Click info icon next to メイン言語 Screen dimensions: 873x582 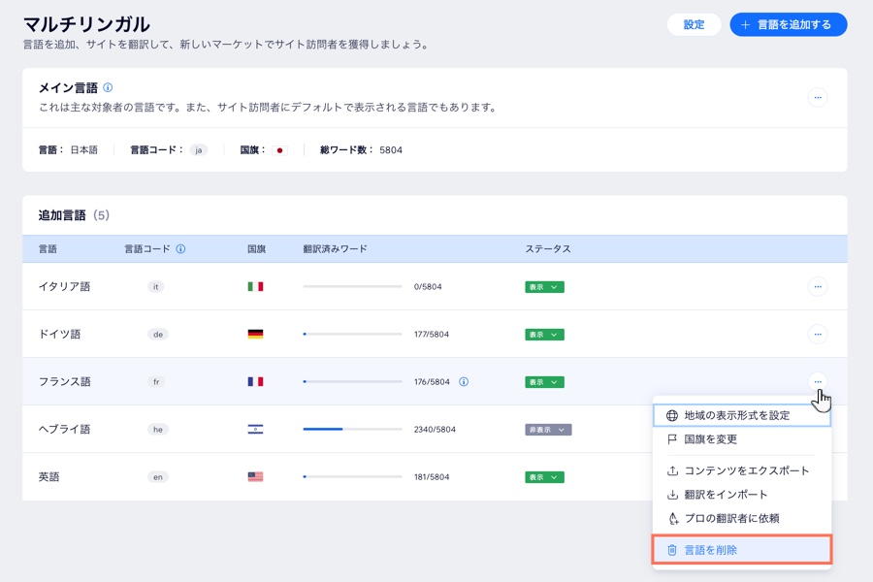tap(108, 87)
